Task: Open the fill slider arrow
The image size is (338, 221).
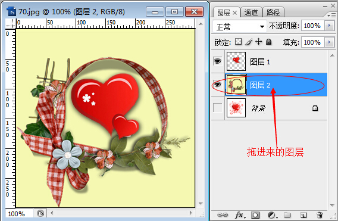Action: [x=329, y=42]
